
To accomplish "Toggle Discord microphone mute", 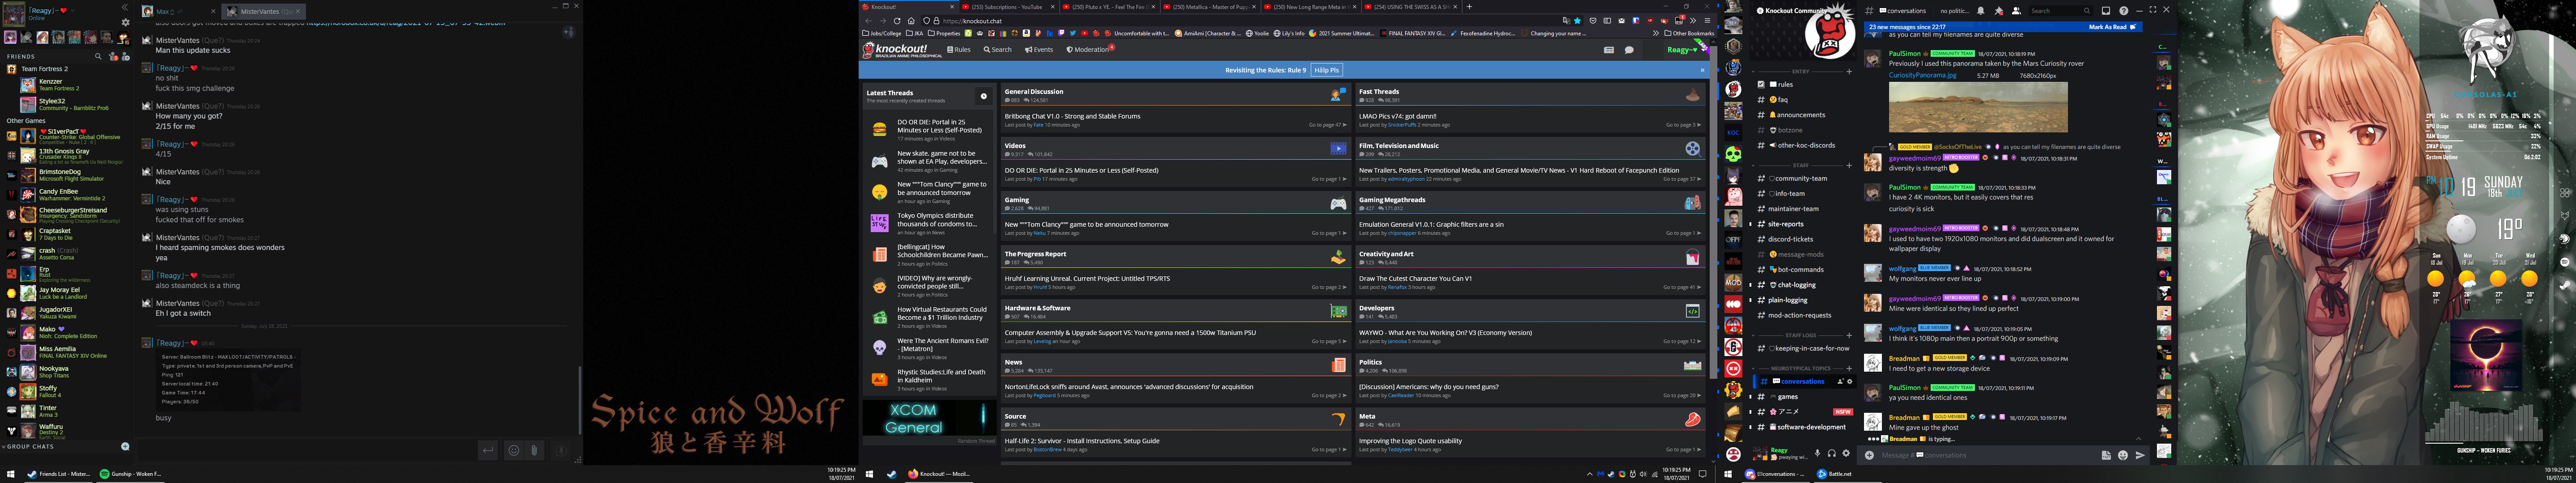I will [x=1818, y=454].
